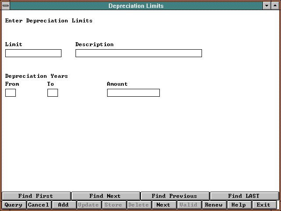
Task: Click the Find Previous button
Action: click(x=175, y=196)
